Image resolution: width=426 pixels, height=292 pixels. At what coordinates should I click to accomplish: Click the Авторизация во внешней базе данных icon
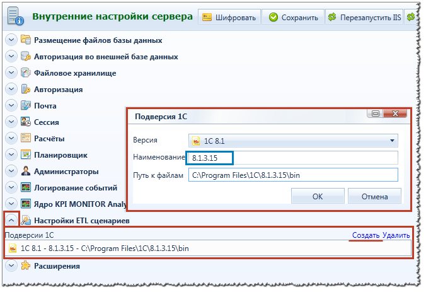pos(26,56)
